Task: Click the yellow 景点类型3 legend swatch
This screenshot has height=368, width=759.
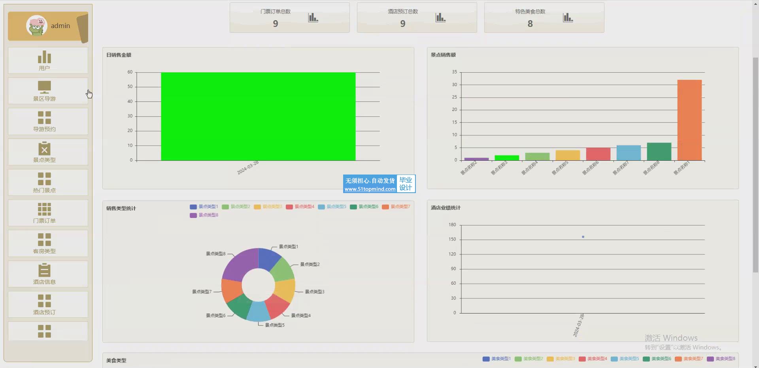Action: (x=257, y=207)
